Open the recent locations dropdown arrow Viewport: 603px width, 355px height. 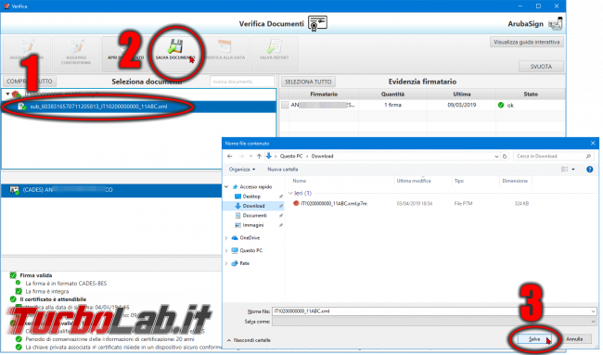pos(250,156)
